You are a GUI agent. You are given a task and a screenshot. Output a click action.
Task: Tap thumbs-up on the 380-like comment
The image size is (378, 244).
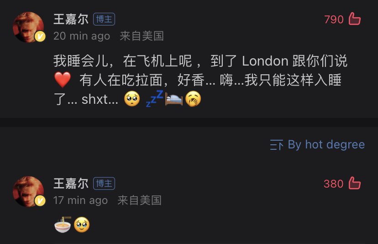tap(354, 183)
